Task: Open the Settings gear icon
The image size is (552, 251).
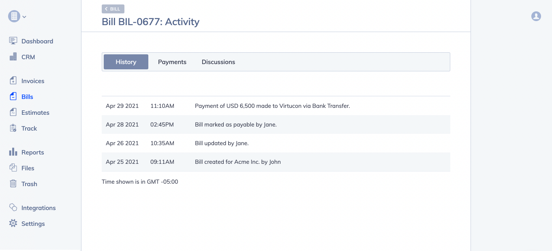Action: (x=13, y=223)
